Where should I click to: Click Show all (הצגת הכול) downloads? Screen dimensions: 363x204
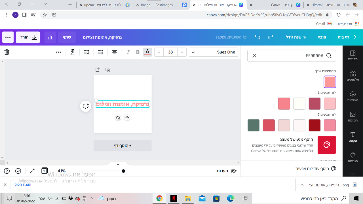(x=23, y=184)
